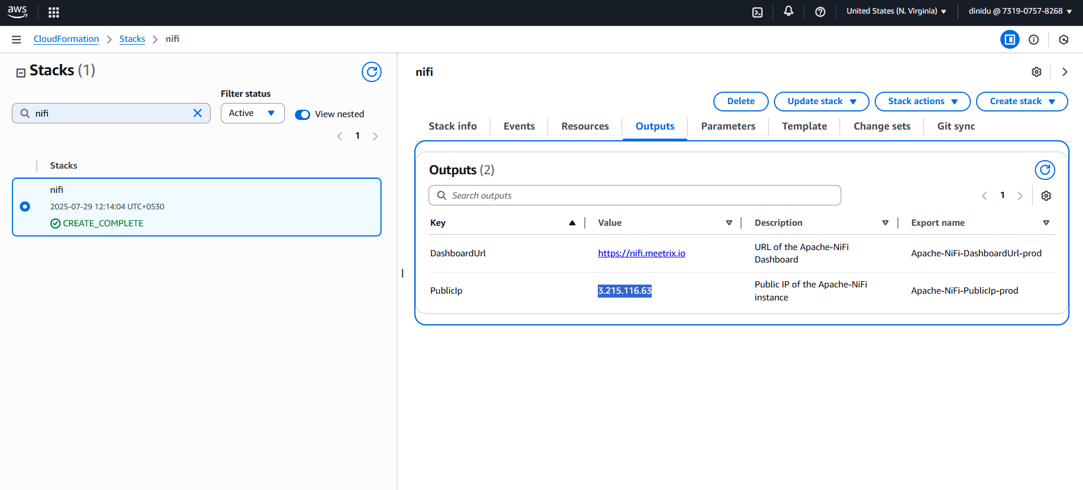Click the Delete stack button
This screenshot has height=490, width=1083.
click(740, 101)
